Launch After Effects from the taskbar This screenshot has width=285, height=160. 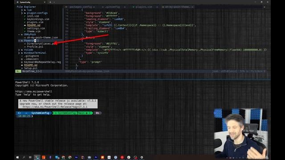pos(76,157)
